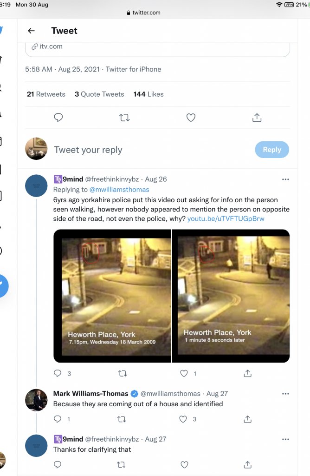Retweet the main tweet
This screenshot has width=310, height=476.
pos(124,118)
